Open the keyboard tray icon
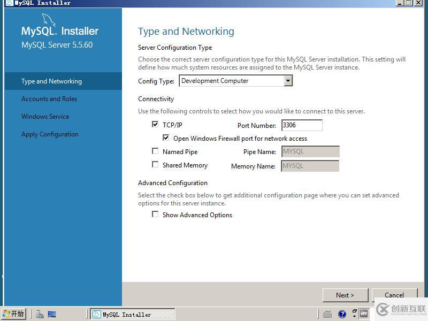The image size is (428, 321). click(327, 315)
